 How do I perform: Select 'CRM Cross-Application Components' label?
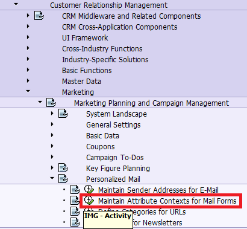[x=120, y=27]
